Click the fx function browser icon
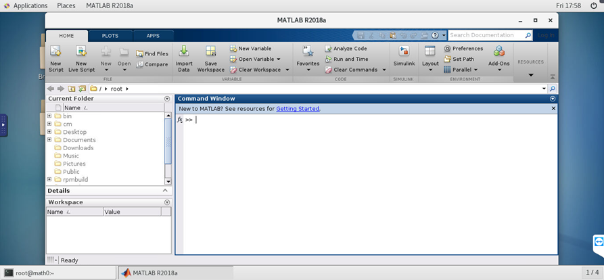604x280 pixels. [x=179, y=120]
